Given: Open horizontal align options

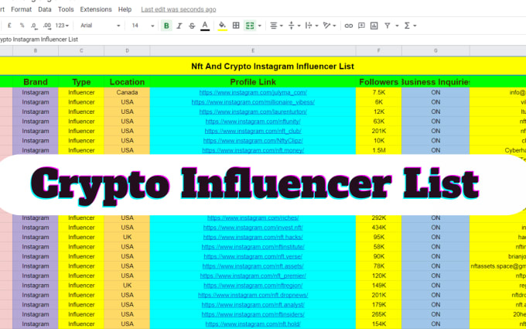Looking at the screenshot, I should click(276, 26).
